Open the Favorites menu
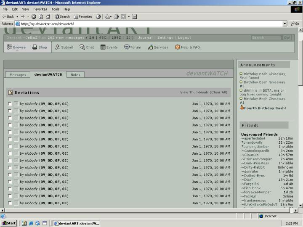Screen dimensions: 303x227 coord(40,9)
